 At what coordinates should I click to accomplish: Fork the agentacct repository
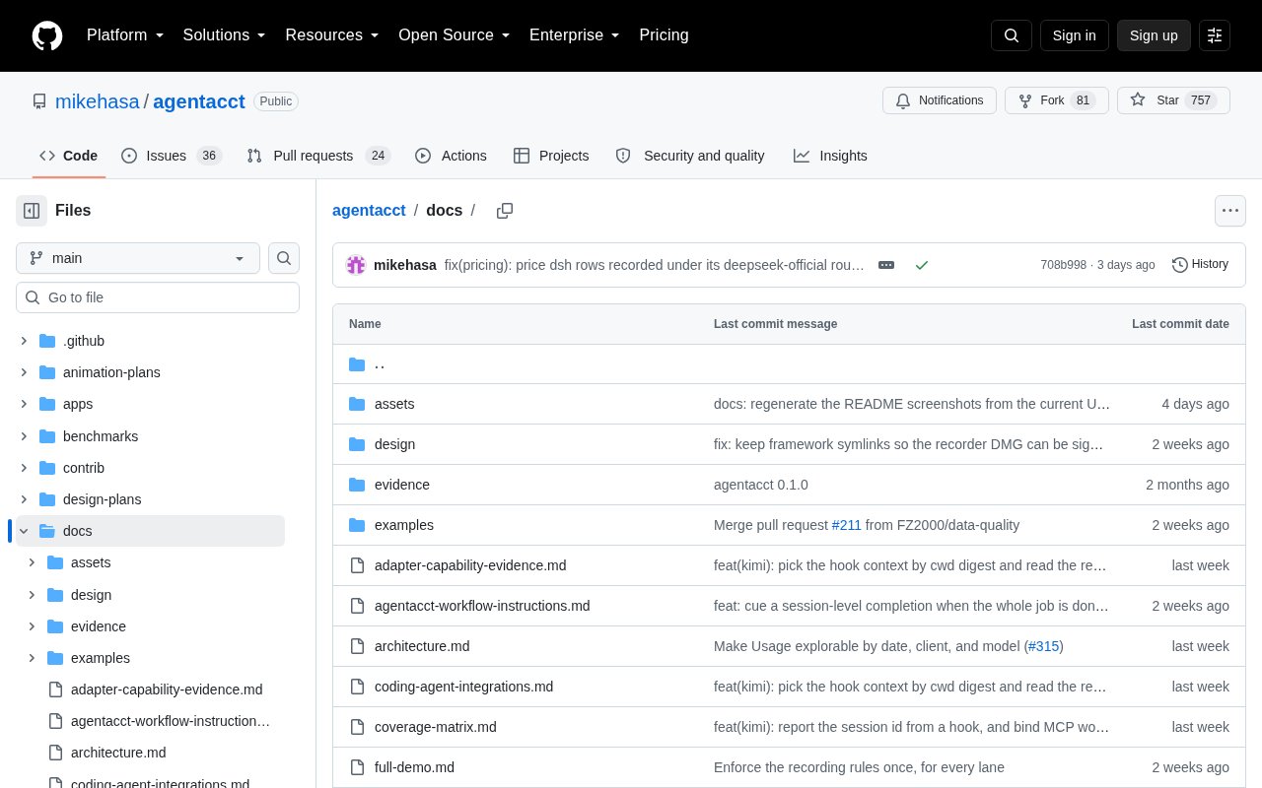coord(1057,100)
